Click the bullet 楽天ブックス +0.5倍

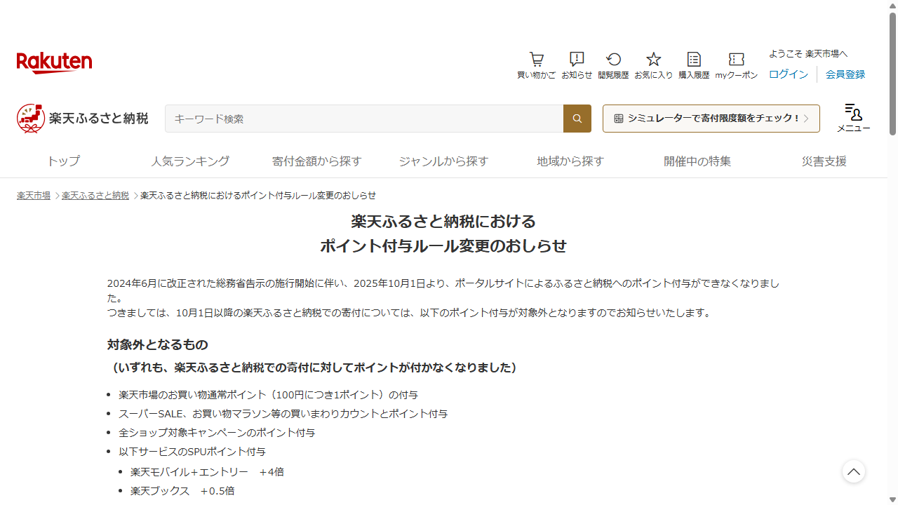pyautogui.click(x=182, y=491)
